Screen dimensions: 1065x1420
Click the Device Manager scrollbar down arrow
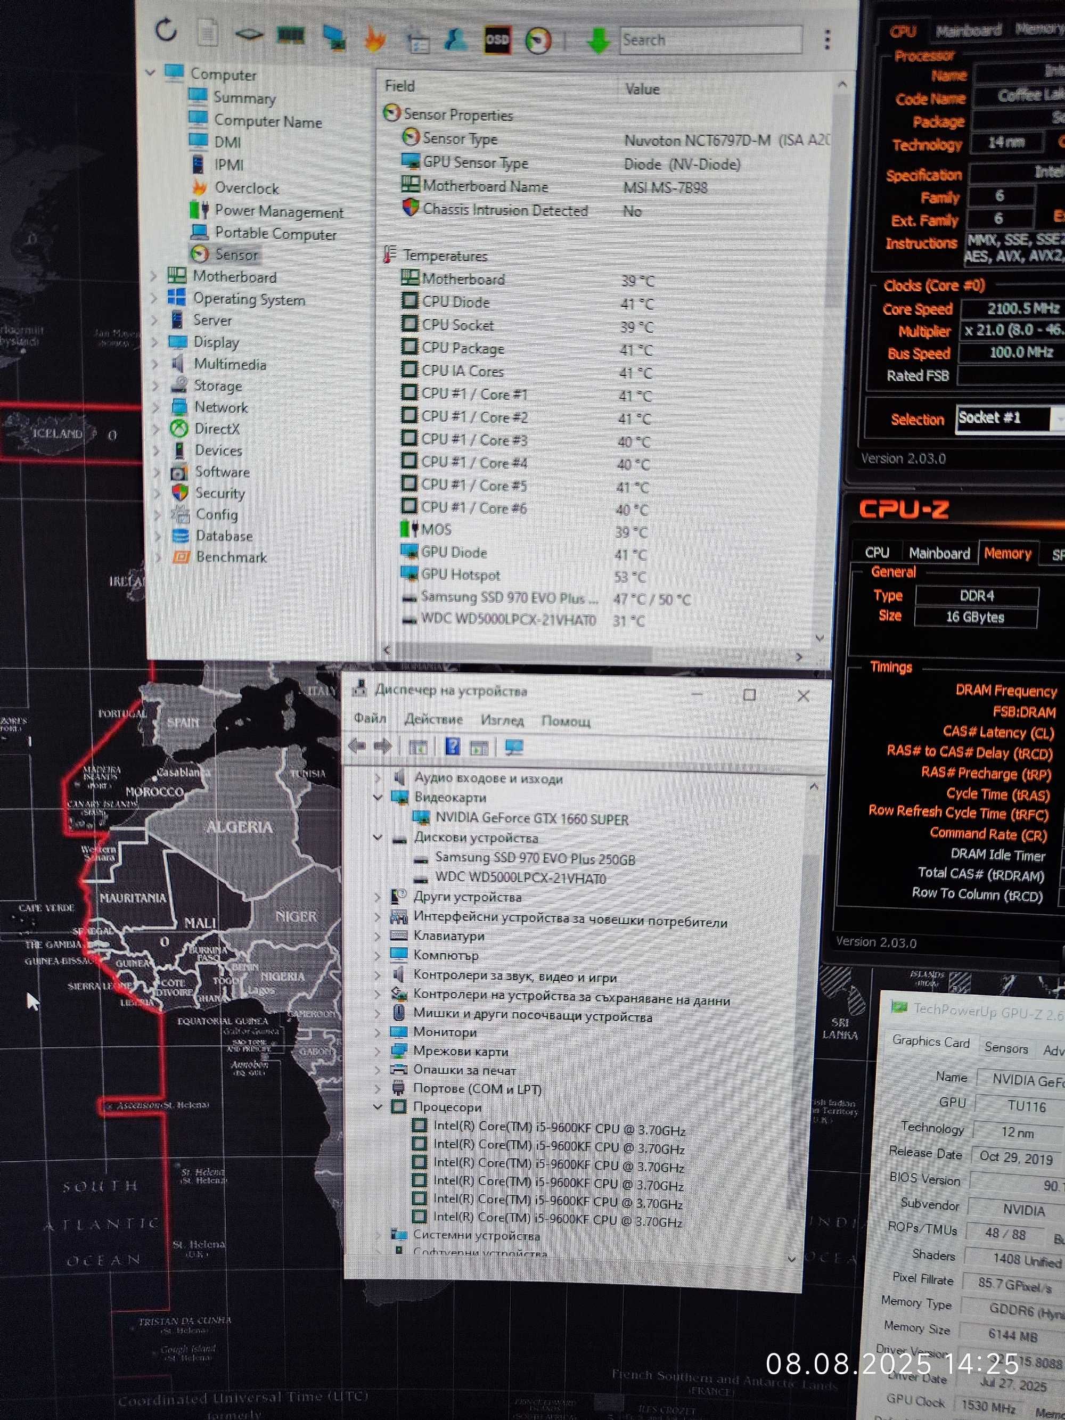point(792,1260)
